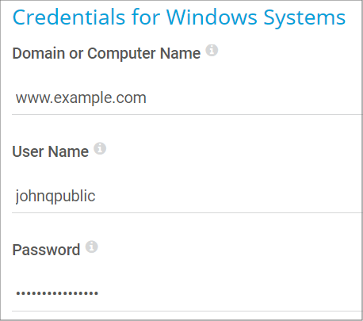Click the www.example.com text
This screenshot has width=363, height=321.
point(81,98)
